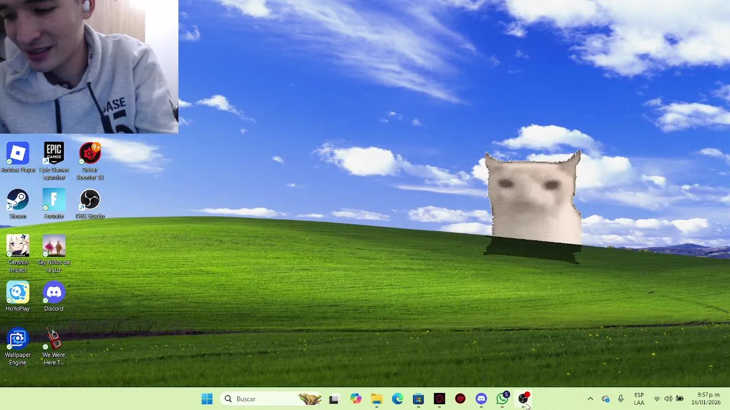Select the Wallpaper Engine desktop icon
This screenshot has height=410, width=730.
point(18,347)
